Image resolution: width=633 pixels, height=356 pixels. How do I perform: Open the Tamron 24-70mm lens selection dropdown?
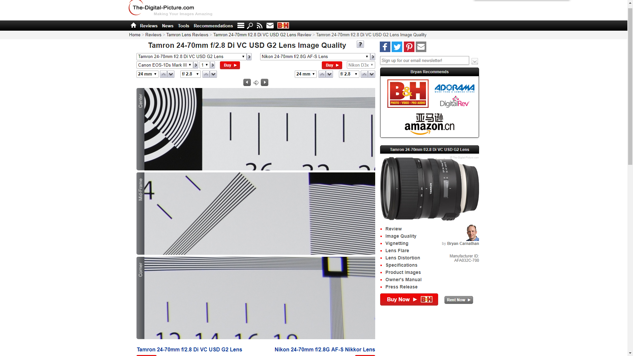point(191,57)
